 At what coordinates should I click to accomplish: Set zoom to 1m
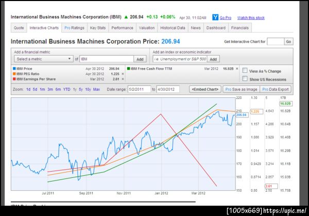(42, 89)
